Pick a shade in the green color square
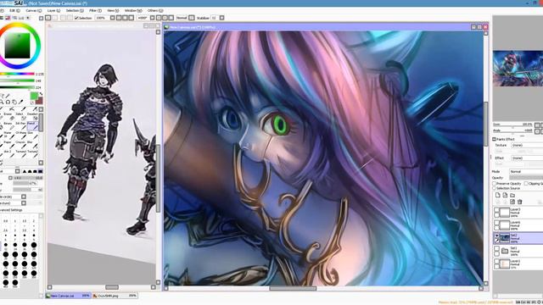This screenshot has height=305, width=543. (x=17, y=45)
